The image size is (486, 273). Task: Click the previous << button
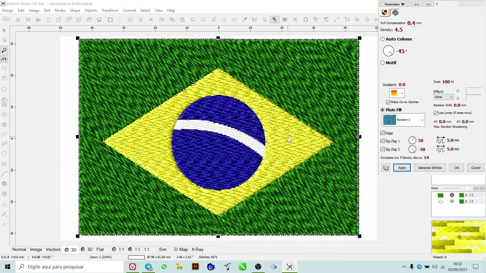coord(417,4)
